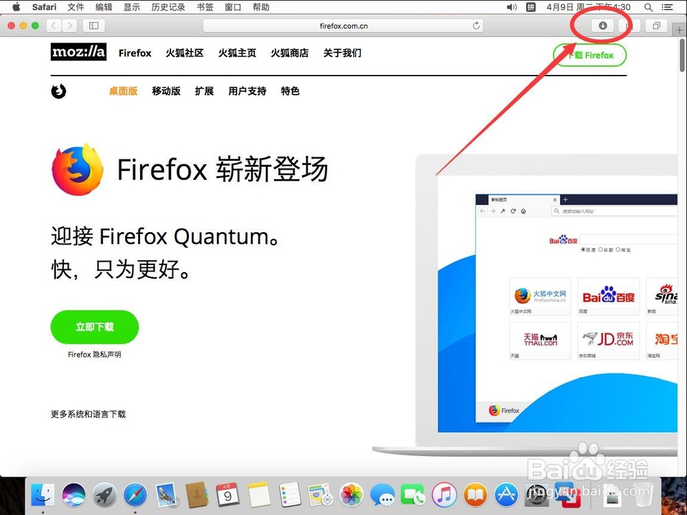The height and width of the screenshot is (515, 687).
Task: Open the 火狐商店 nav link
Action: 290,53
